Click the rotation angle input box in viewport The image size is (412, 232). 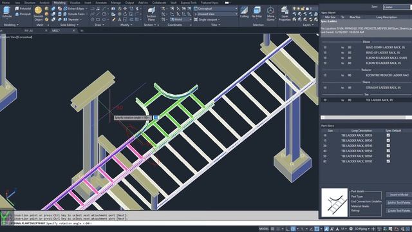click(x=156, y=117)
